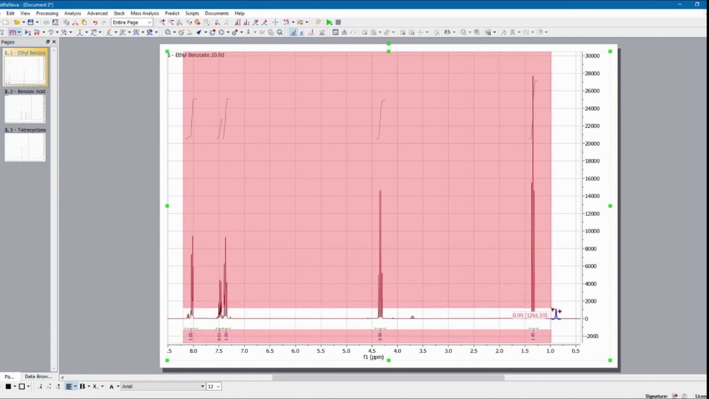Click the print icon
Viewport: 709px width, 399px height.
pos(46,22)
